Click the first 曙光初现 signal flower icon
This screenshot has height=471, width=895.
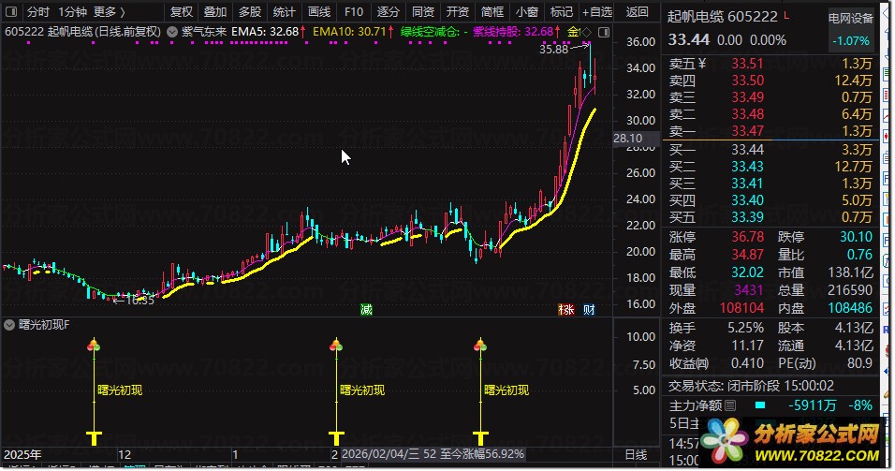click(94, 345)
